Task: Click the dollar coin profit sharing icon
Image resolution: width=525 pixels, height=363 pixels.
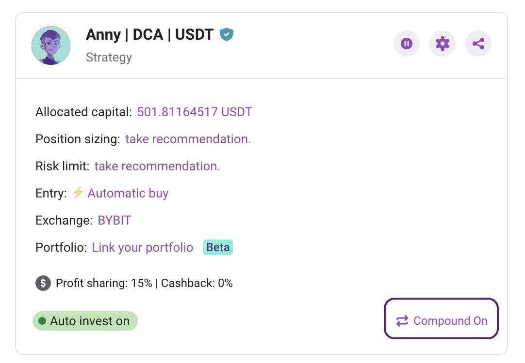Action: pos(43,283)
